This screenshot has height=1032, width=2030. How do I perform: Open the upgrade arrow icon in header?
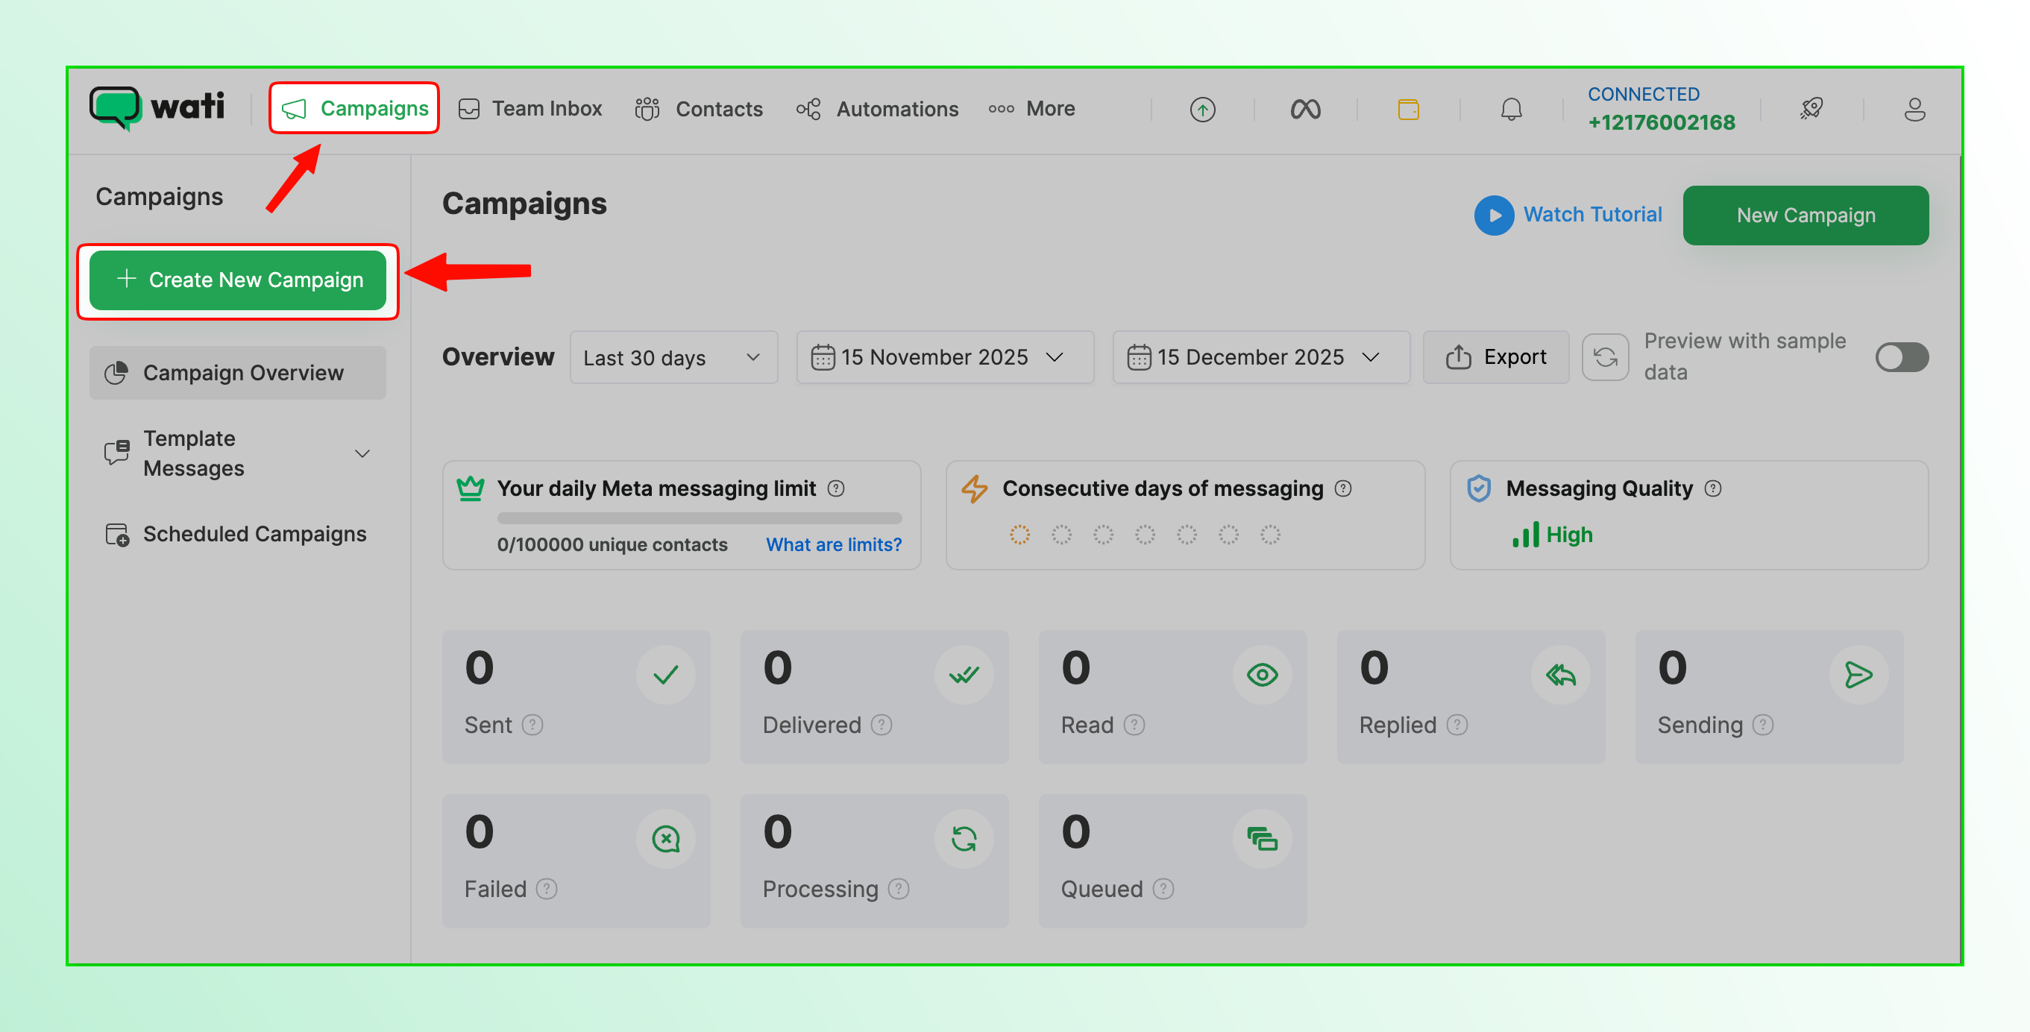(1201, 110)
